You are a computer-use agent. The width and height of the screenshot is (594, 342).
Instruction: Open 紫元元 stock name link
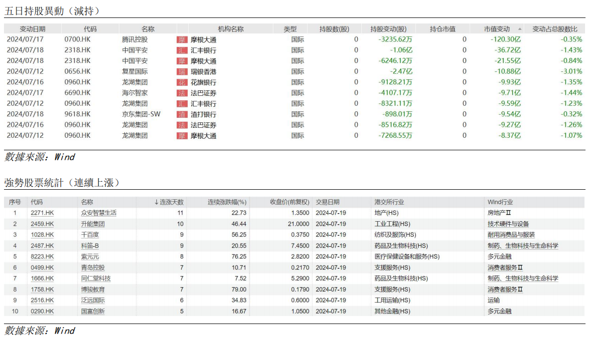[90, 257]
